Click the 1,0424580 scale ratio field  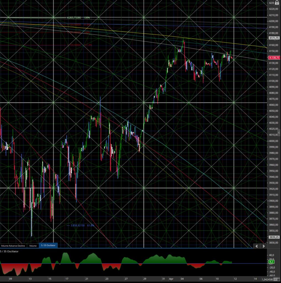click(x=267, y=279)
